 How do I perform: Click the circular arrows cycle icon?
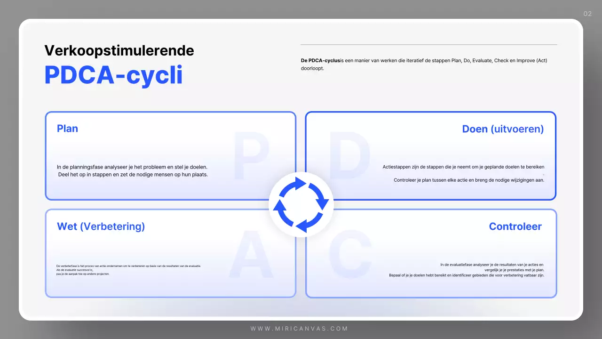(x=301, y=205)
